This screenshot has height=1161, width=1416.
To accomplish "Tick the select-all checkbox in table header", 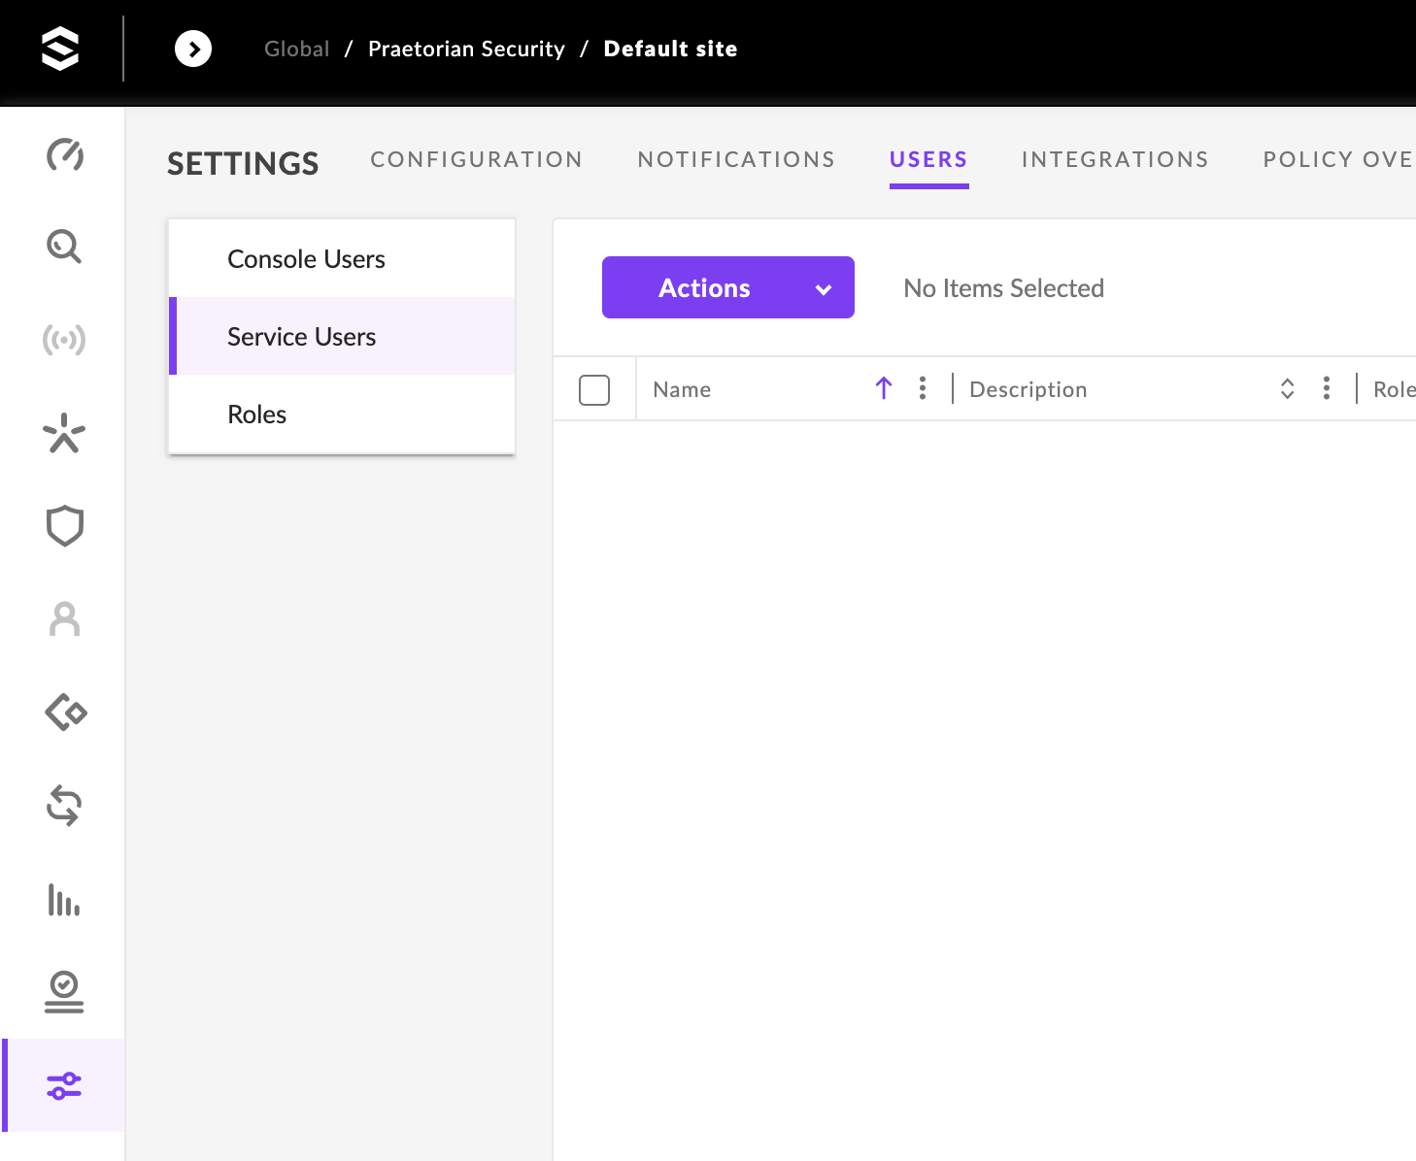I will 594,390.
